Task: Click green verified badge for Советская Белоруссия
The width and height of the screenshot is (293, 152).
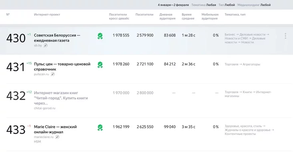Action: (x=100, y=36)
